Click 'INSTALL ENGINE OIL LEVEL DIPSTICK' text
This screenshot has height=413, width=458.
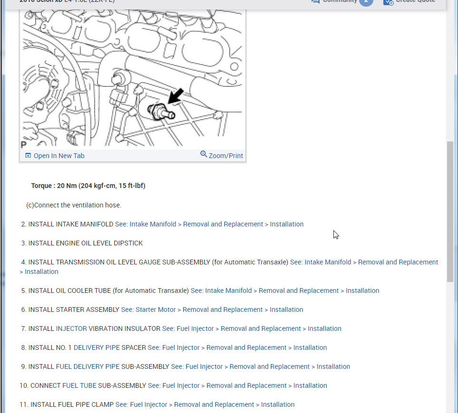pyautogui.click(x=85, y=243)
